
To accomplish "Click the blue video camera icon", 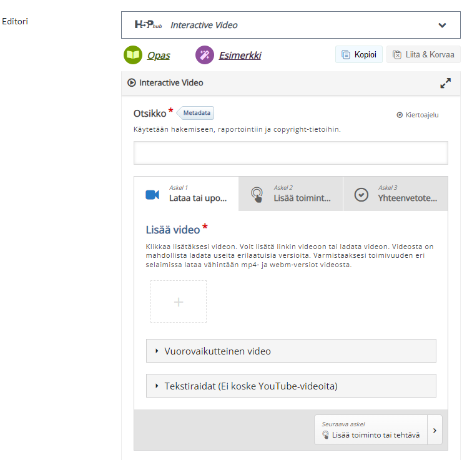I will [152, 195].
